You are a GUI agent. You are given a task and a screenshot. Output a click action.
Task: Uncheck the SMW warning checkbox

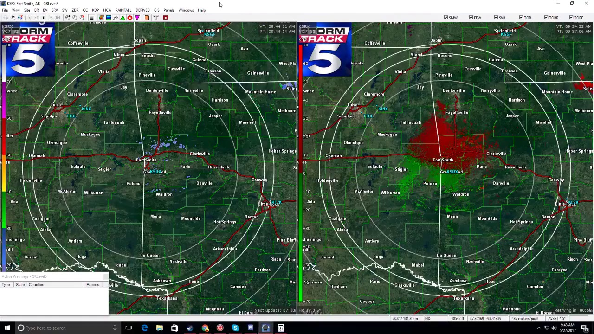point(446,18)
